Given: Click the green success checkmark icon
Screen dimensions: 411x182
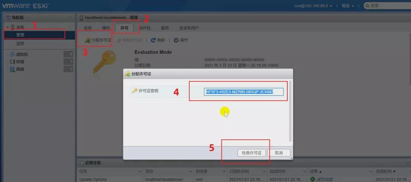Looking at the screenshot, I should click(x=312, y=179).
